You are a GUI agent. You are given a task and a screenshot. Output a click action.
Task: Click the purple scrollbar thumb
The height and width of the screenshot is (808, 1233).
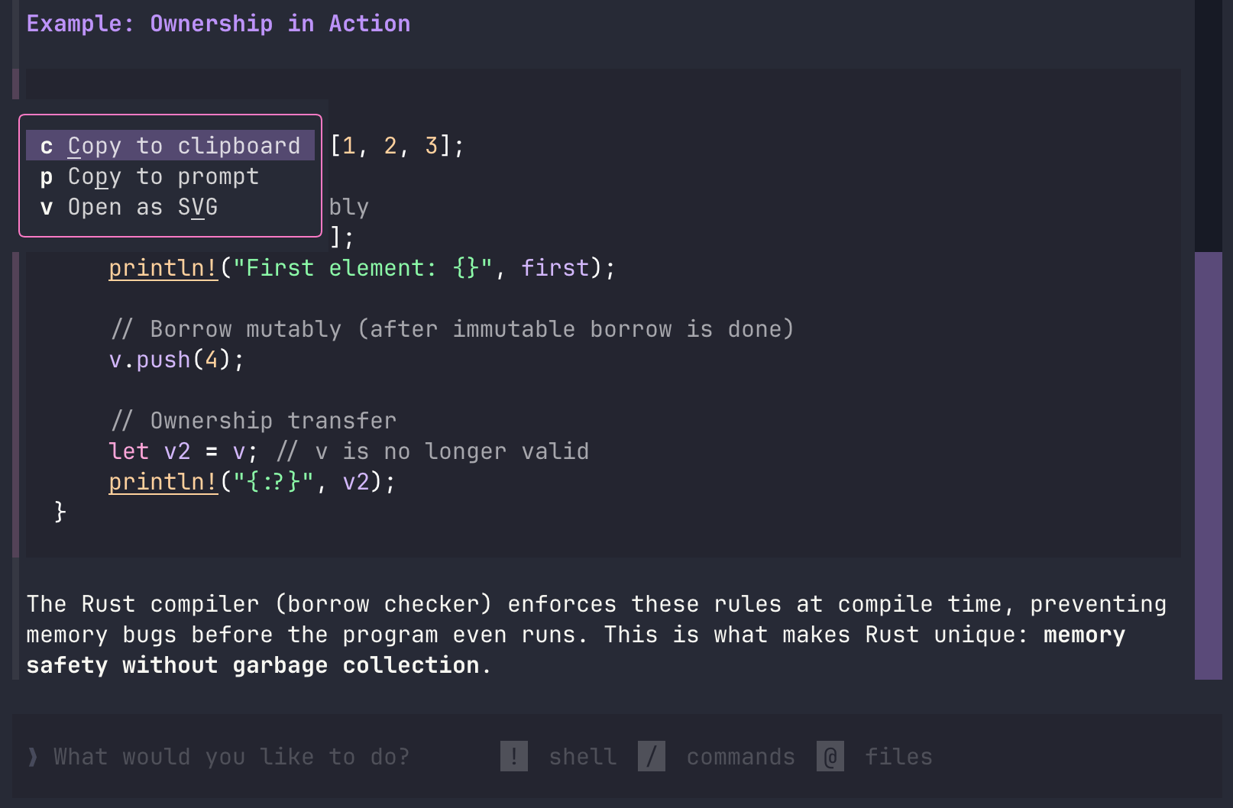1208,464
